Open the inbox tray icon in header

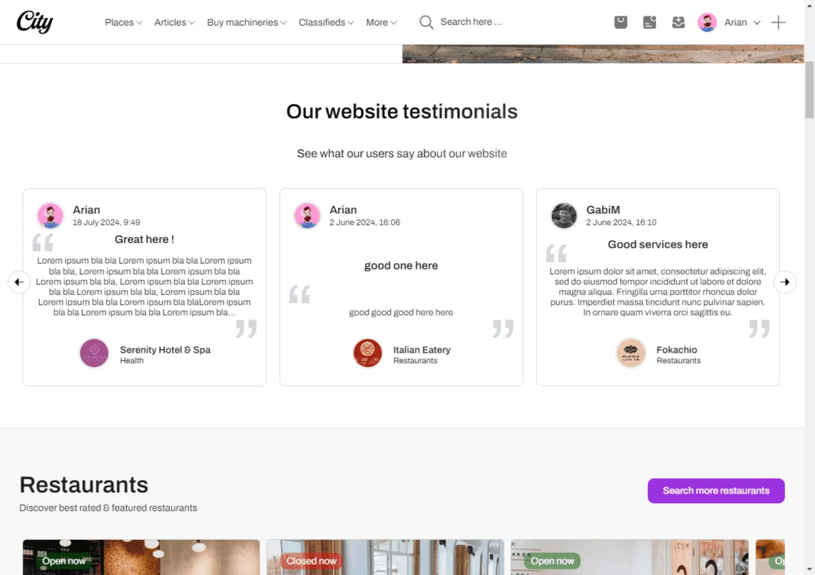pos(678,22)
